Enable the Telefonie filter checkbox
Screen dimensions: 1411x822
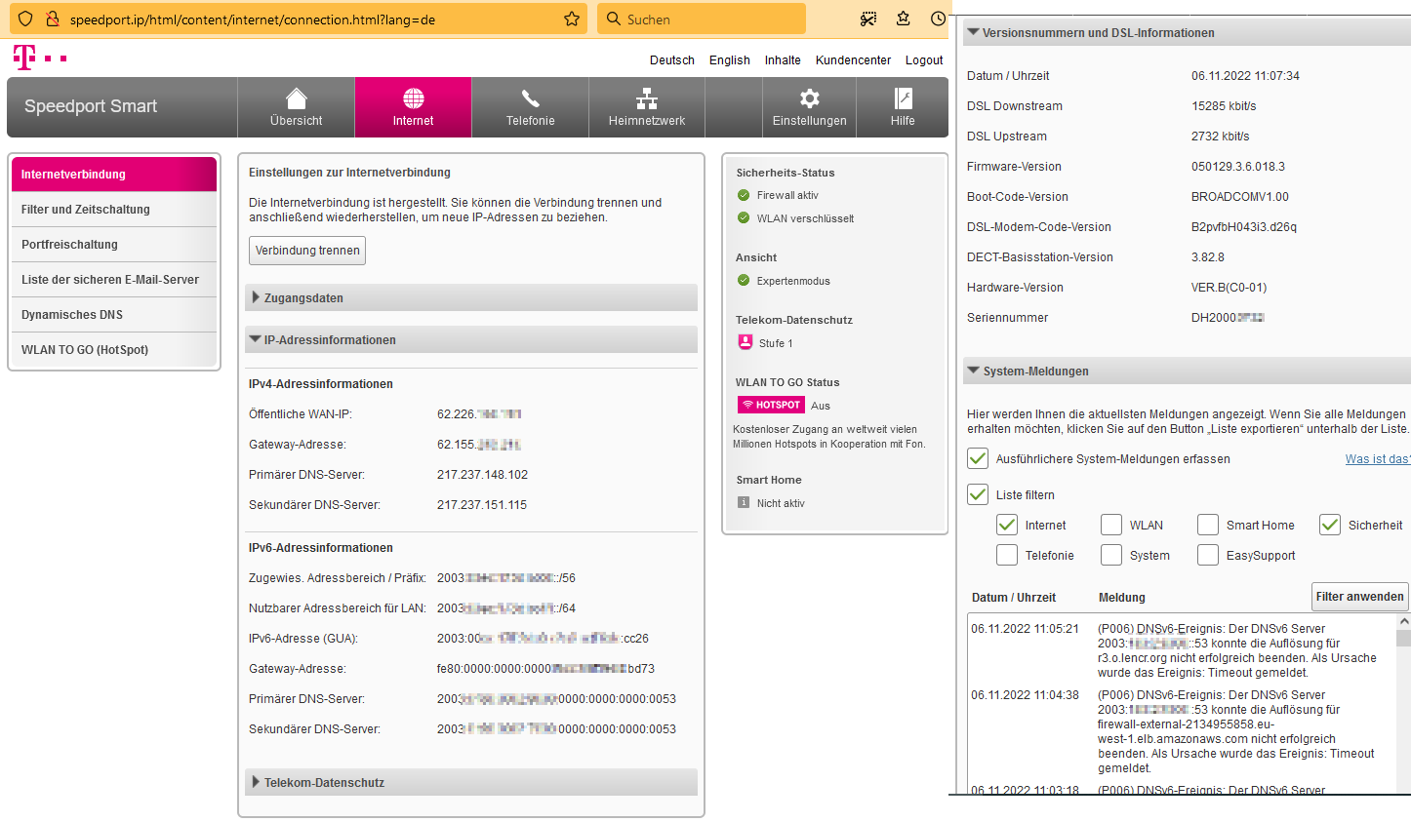coord(1007,555)
